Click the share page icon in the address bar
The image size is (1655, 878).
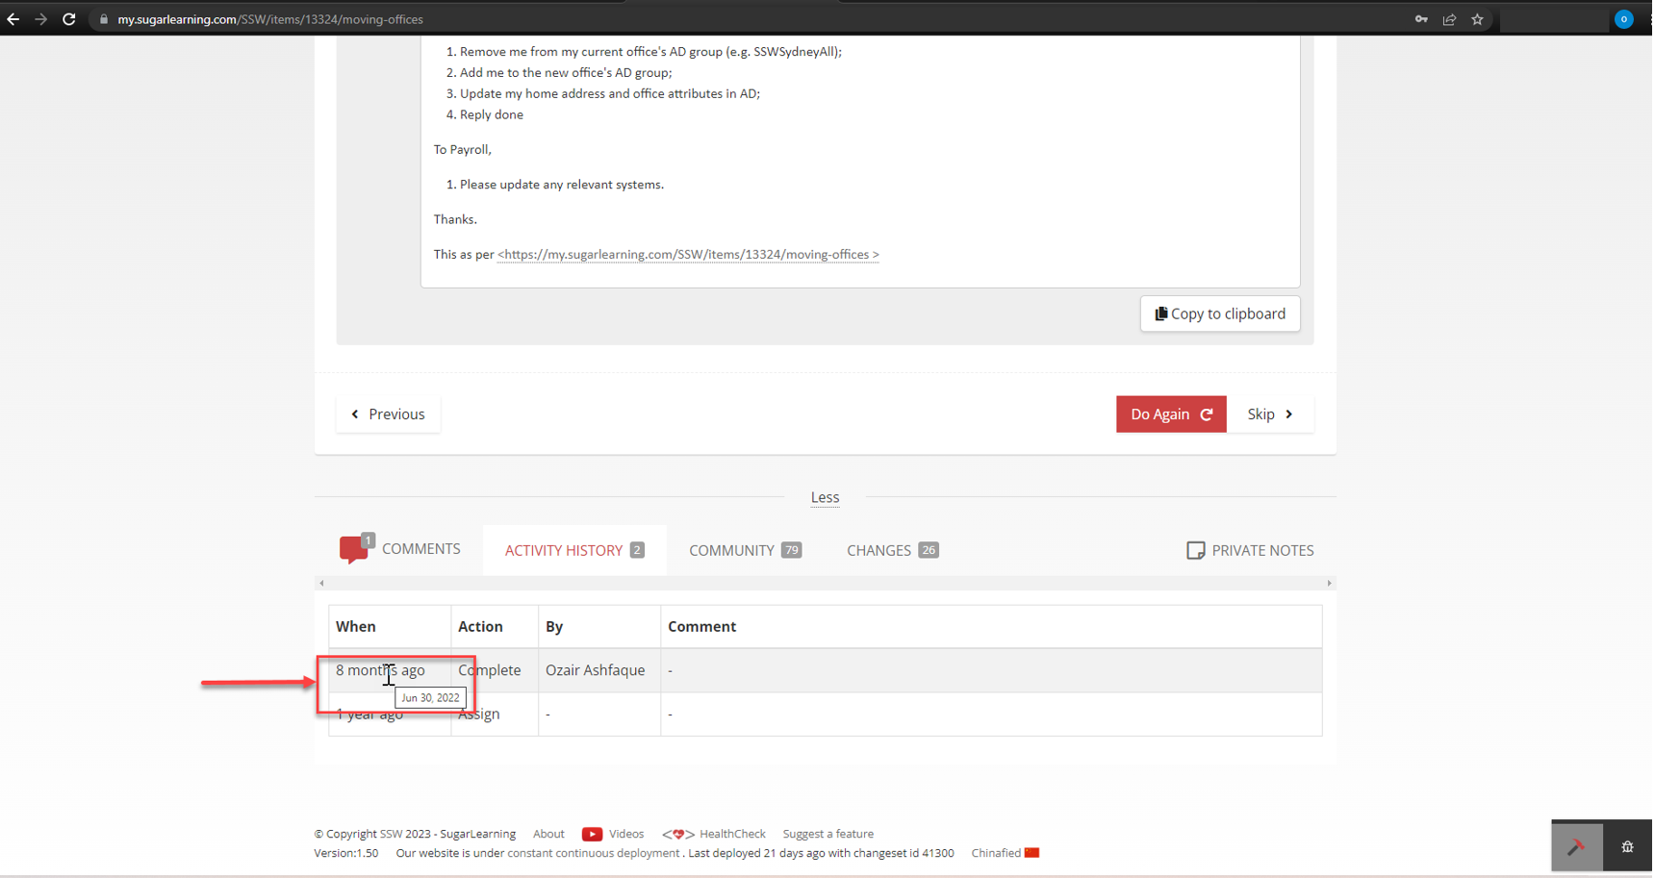(1449, 19)
